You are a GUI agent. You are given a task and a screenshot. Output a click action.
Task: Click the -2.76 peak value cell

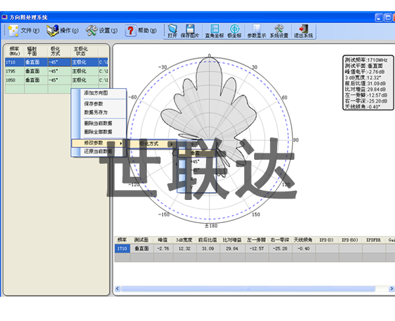[x=163, y=249]
